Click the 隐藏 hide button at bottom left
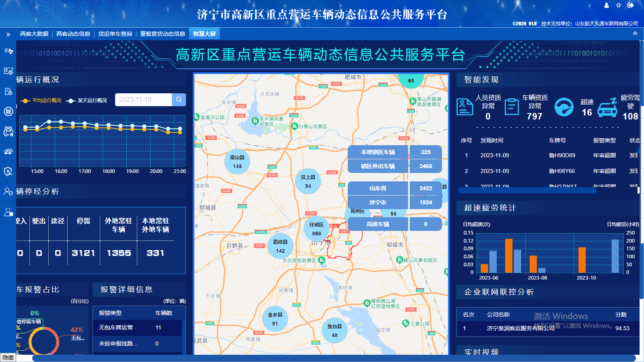This screenshot has width=644, height=362. tap(8, 358)
